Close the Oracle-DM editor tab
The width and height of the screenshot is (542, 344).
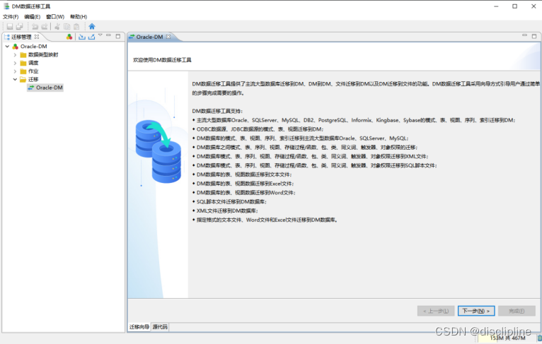pyautogui.click(x=168, y=37)
